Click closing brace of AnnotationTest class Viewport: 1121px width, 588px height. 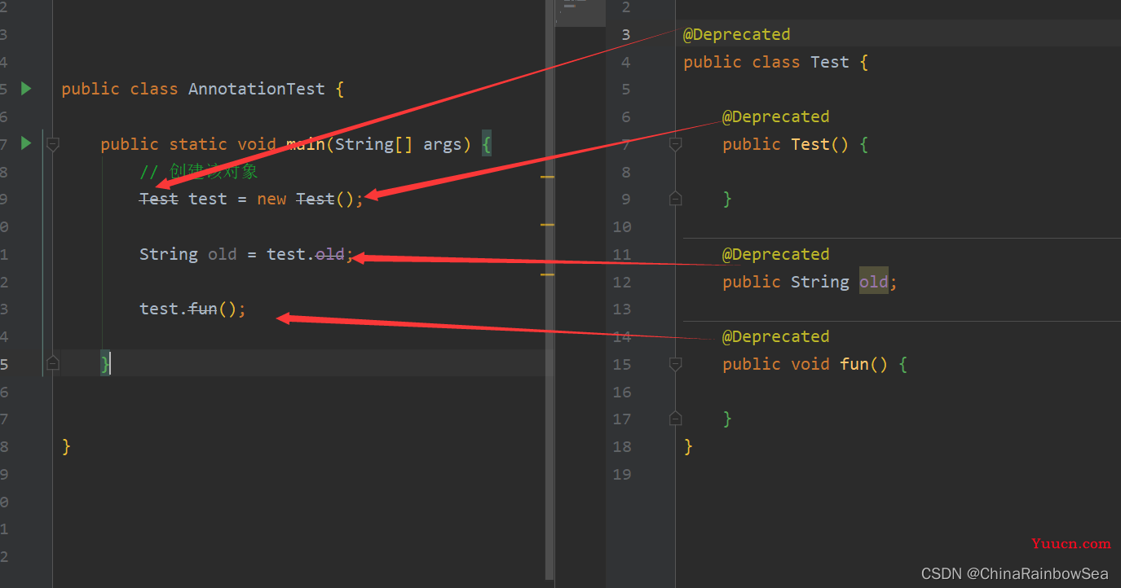click(67, 446)
